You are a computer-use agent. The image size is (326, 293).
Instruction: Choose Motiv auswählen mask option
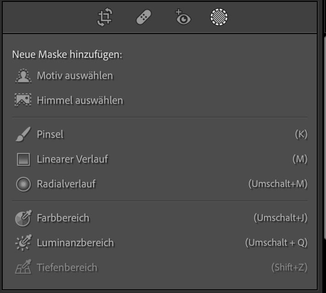160,76
